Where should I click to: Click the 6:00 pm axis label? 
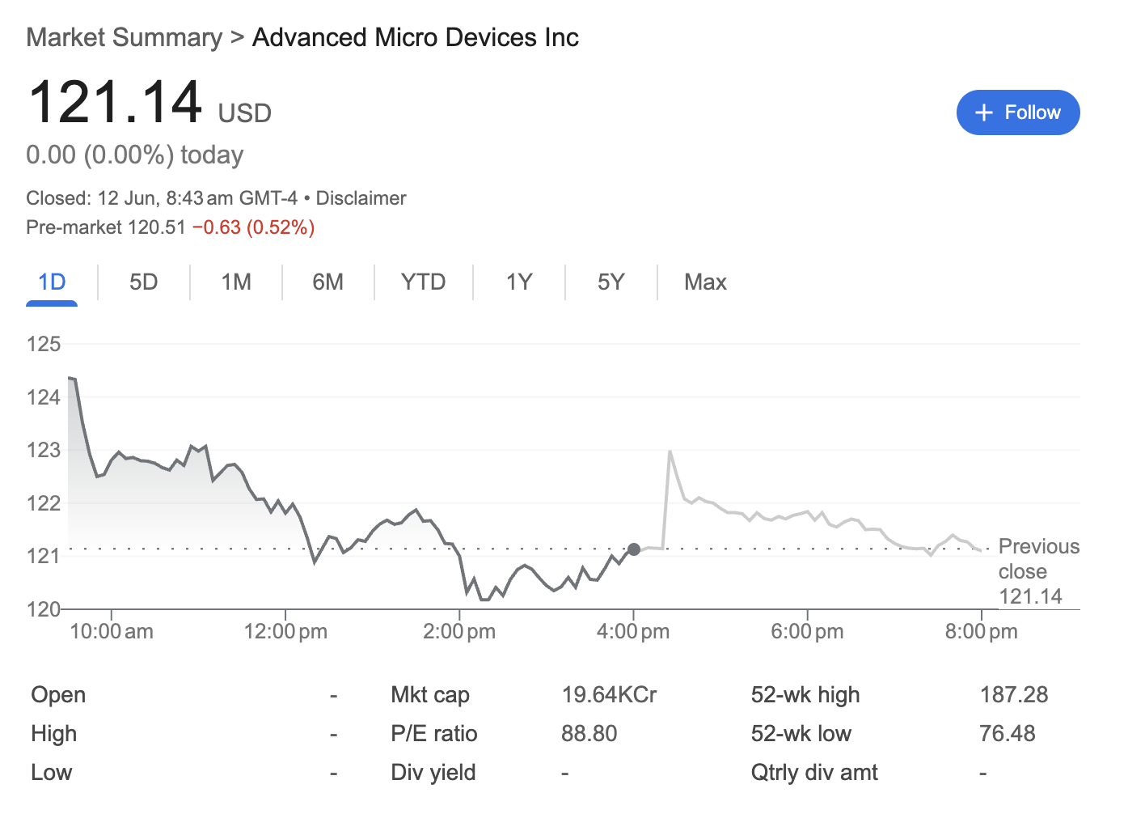(x=807, y=632)
